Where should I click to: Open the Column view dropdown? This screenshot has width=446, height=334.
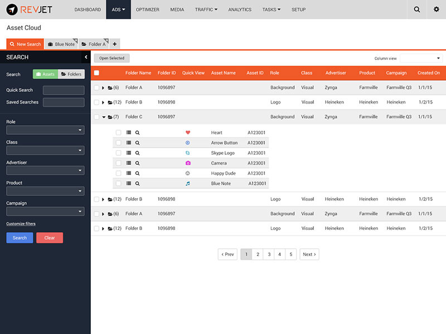point(421,58)
